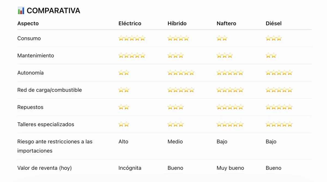Click the Eléctrico Consumo five-star rating
Viewport: 327px width, 182px height.
(132, 38)
